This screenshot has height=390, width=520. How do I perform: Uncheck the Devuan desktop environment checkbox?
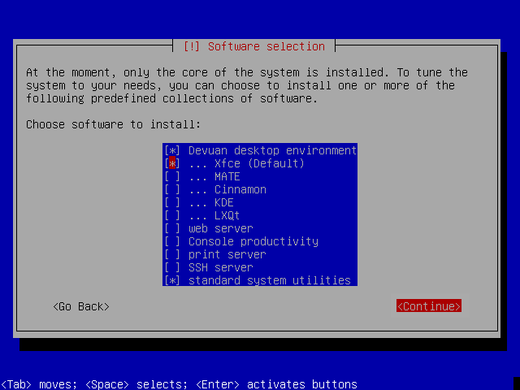pos(172,150)
